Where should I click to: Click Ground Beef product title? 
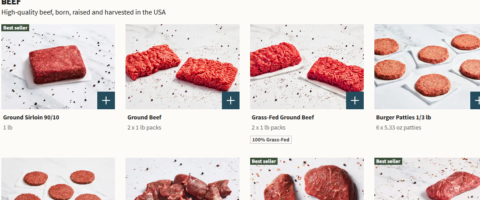[144, 117]
